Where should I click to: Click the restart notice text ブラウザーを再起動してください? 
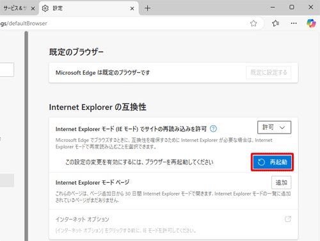tap(179, 162)
